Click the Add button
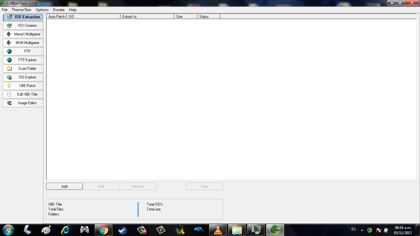 64,187
